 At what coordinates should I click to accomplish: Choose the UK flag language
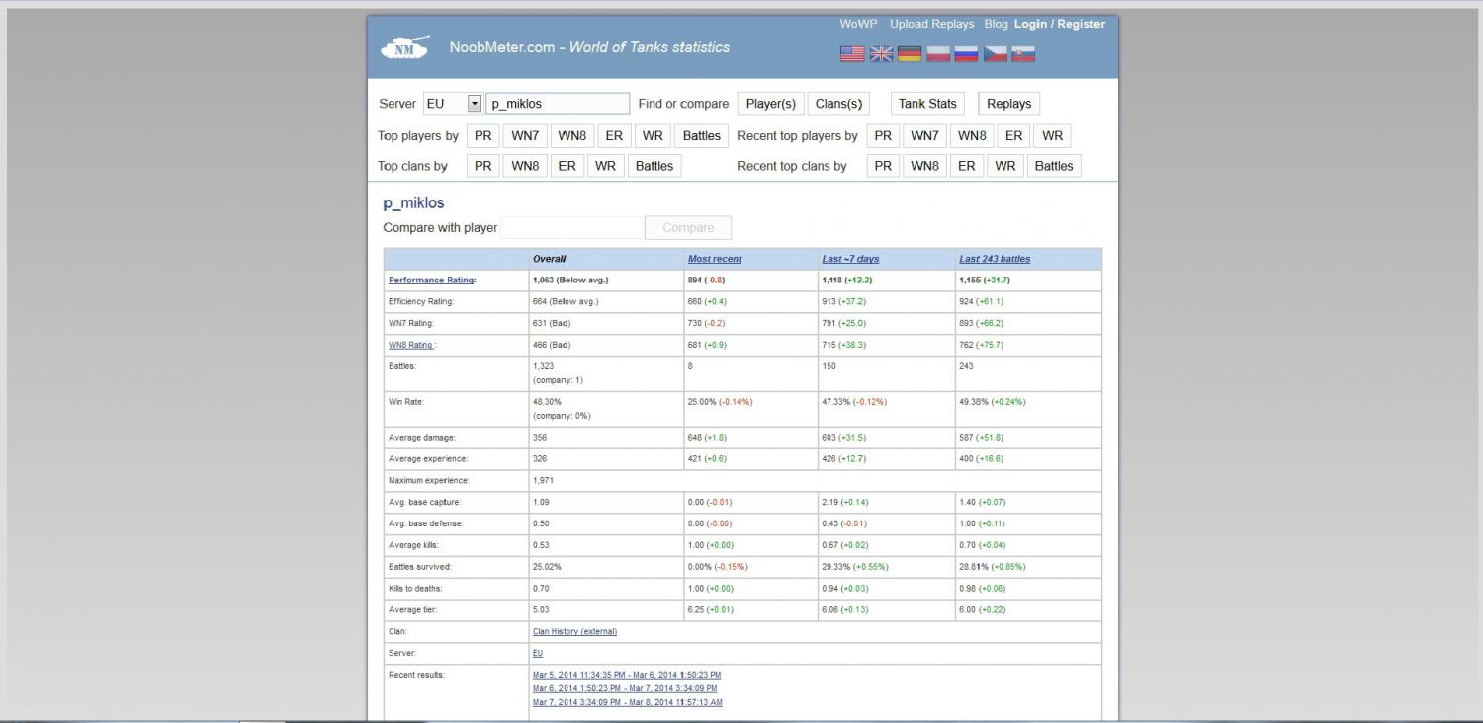[881, 54]
